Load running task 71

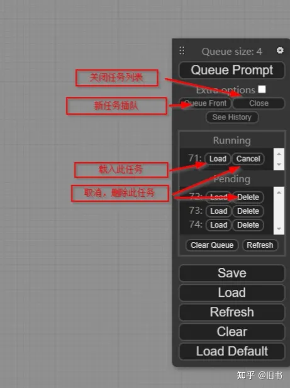tap(218, 158)
